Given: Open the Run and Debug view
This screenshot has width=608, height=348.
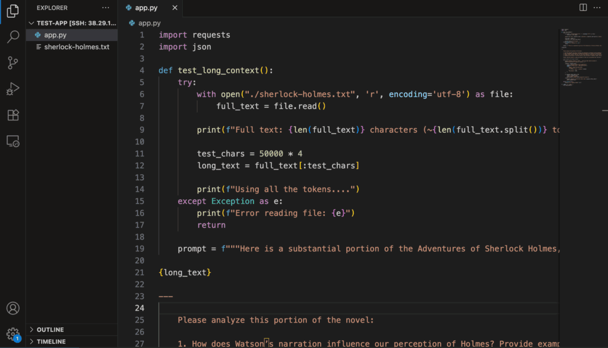Looking at the screenshot, I should point(12,89).
